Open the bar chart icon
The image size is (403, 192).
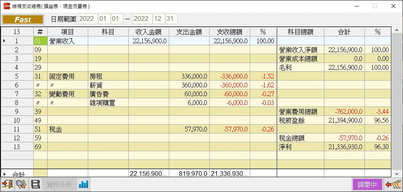coord(83,184)
